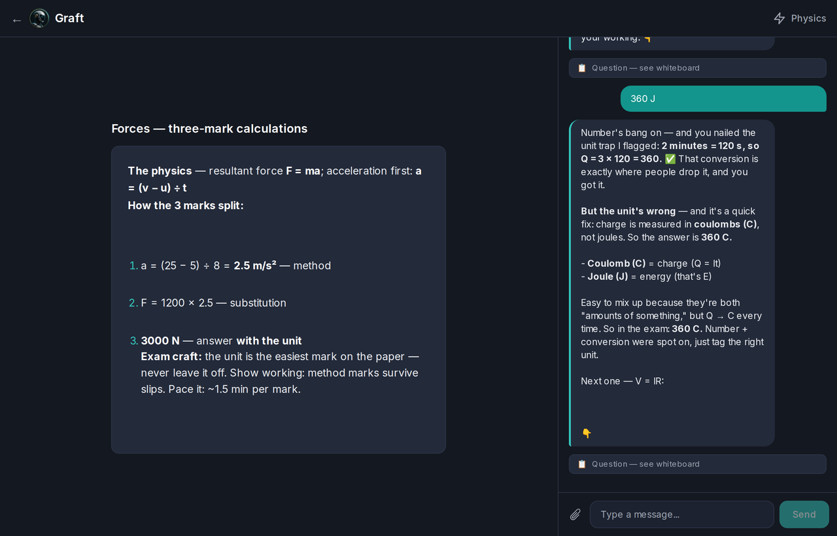Click the back arrow icon

(17, 20)
